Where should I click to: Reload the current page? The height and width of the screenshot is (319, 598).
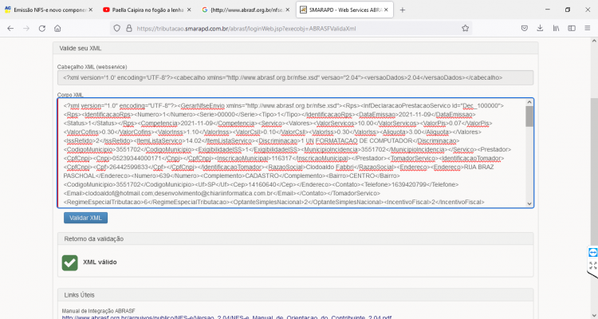pyautogui.click(x=42, y=28)
